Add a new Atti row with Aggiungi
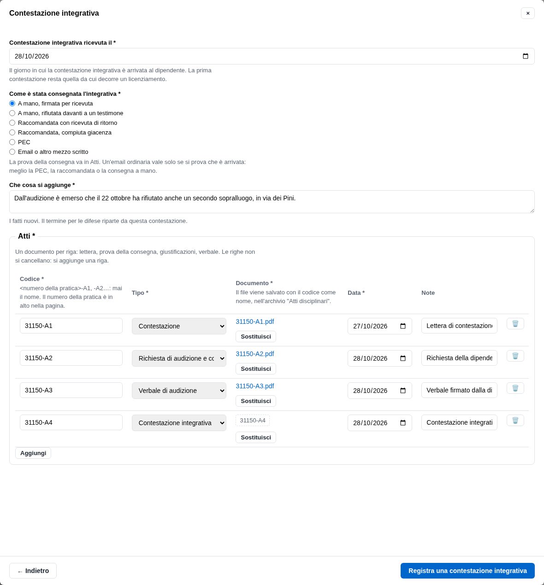The height and width of the screenshot is (585, 544). point(33,453)
